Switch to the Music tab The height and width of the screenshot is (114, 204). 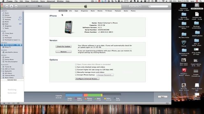[x=93, y=11]
